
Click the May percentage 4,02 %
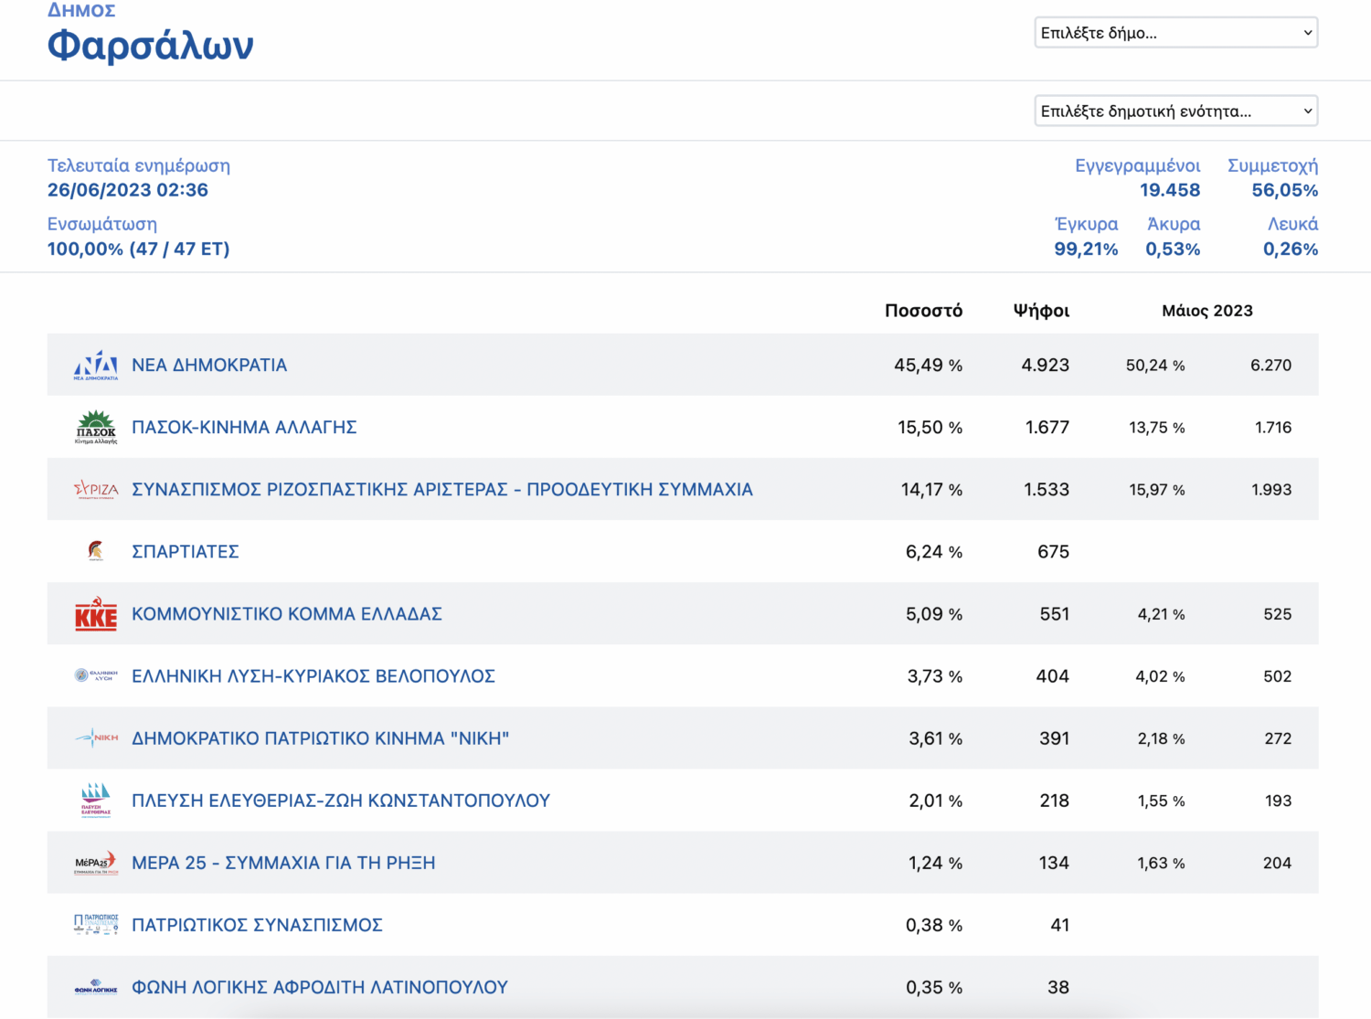click(x=1160, y=676)
